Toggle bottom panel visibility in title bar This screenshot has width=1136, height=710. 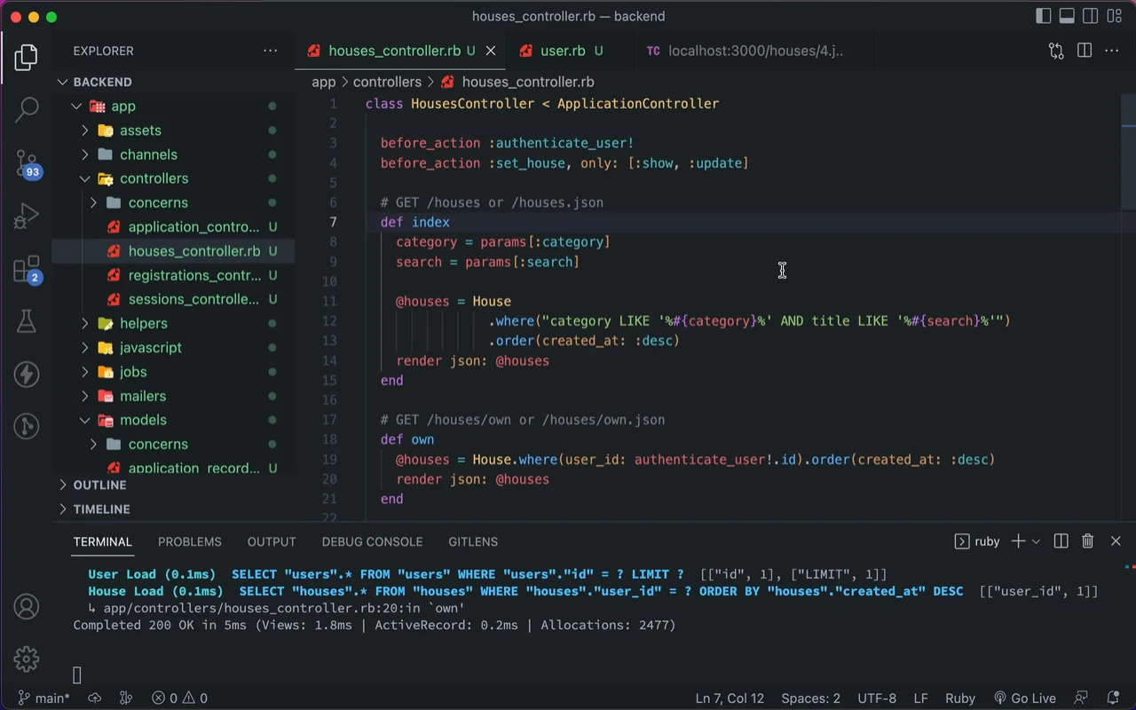coord(1067,16)
